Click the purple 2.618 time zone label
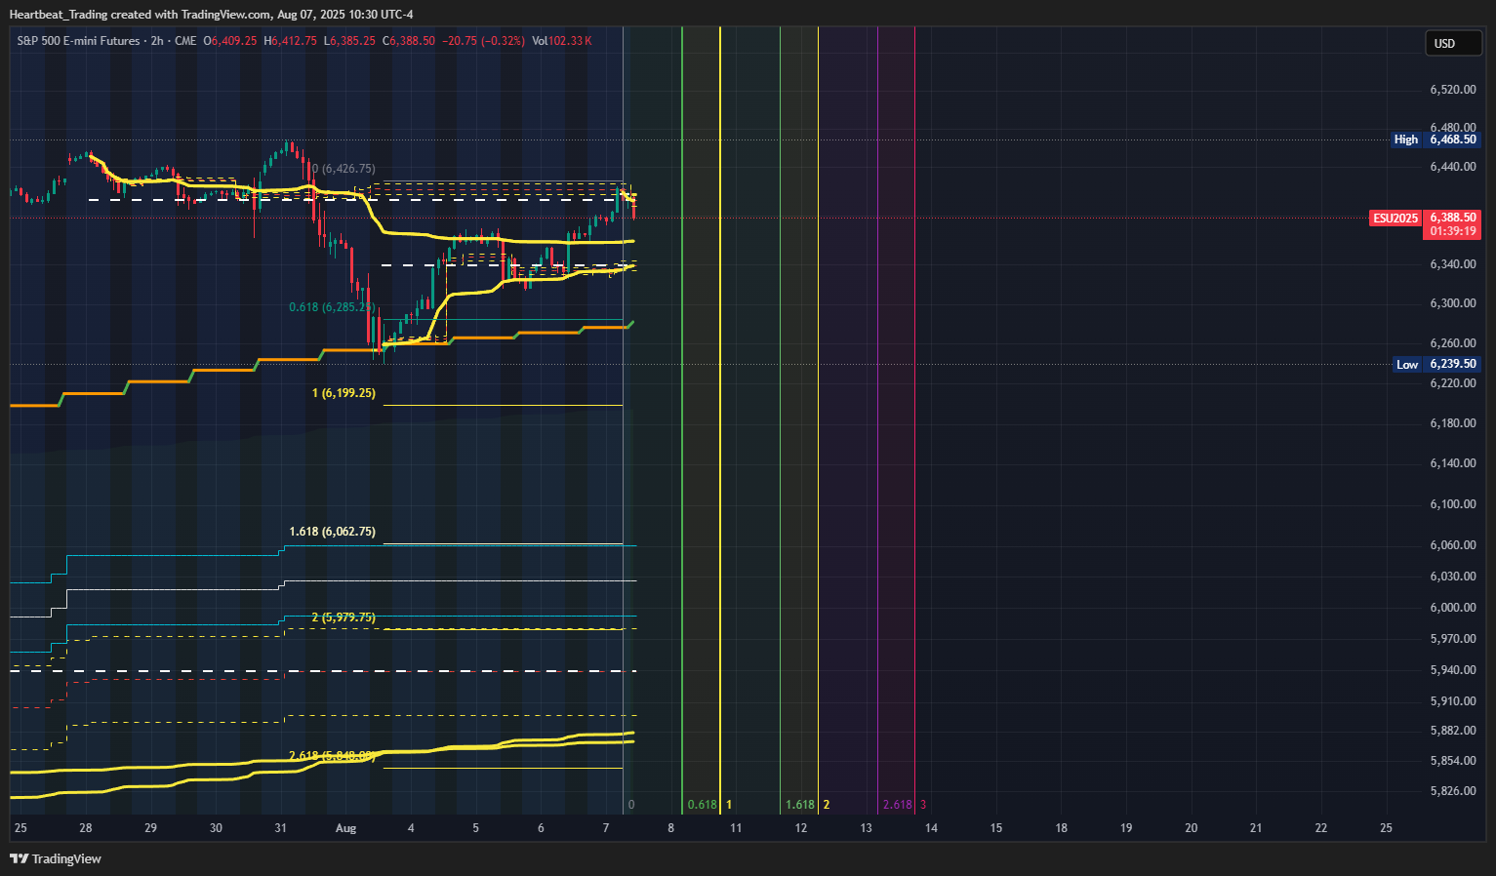Viewport: 1496px width, 876px height. [897, 805]
